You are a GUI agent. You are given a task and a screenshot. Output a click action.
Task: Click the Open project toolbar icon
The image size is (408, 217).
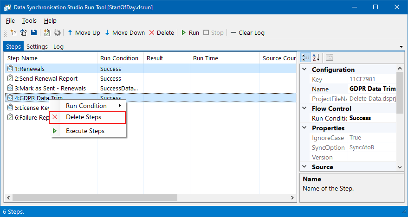click(x=23, y=32)
